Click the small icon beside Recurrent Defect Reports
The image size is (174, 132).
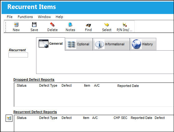9,118
